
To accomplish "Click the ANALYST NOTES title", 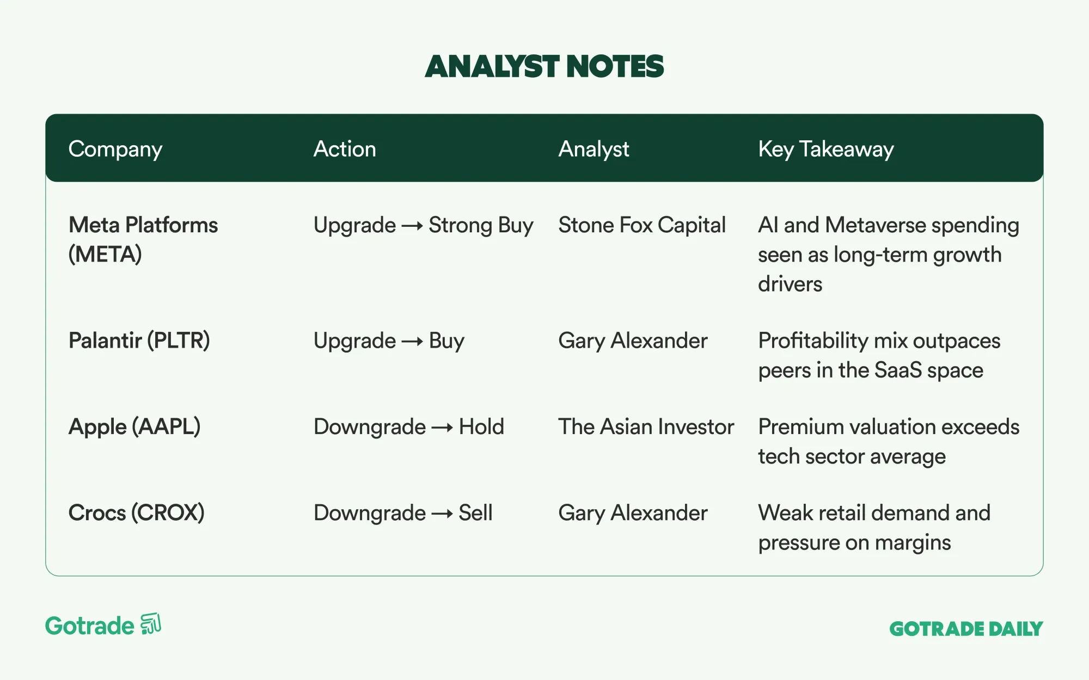I will point(544,66).
